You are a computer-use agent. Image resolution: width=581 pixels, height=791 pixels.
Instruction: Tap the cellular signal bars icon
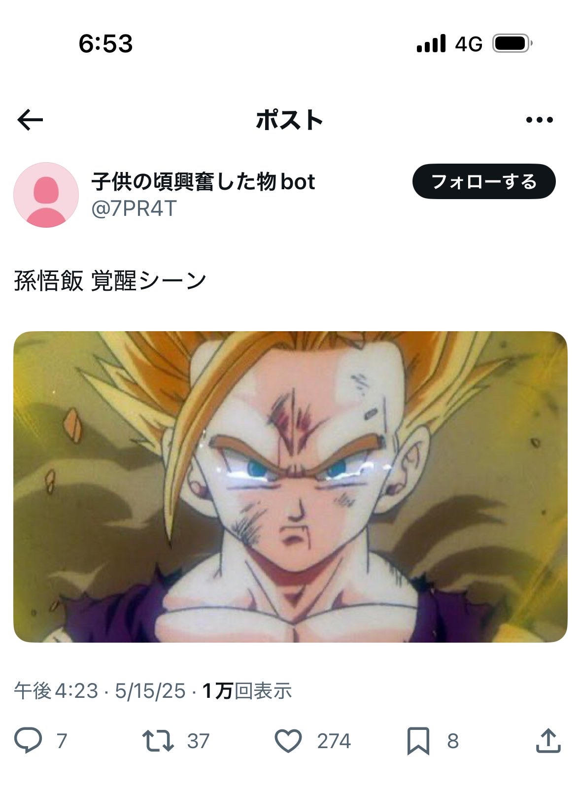point(431,43)
